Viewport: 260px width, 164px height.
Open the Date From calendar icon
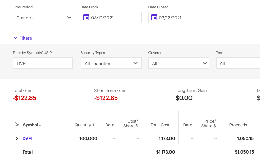(86, 17)
